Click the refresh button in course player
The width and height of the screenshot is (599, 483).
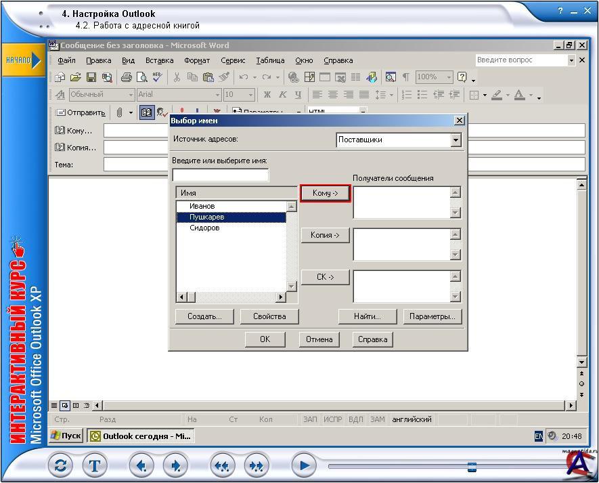tap(61, 465)
